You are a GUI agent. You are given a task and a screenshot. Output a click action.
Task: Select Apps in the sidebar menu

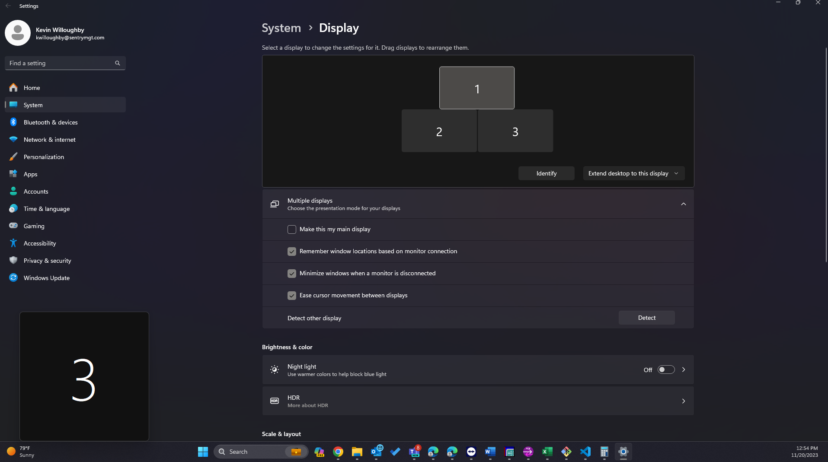coord(30,174)
